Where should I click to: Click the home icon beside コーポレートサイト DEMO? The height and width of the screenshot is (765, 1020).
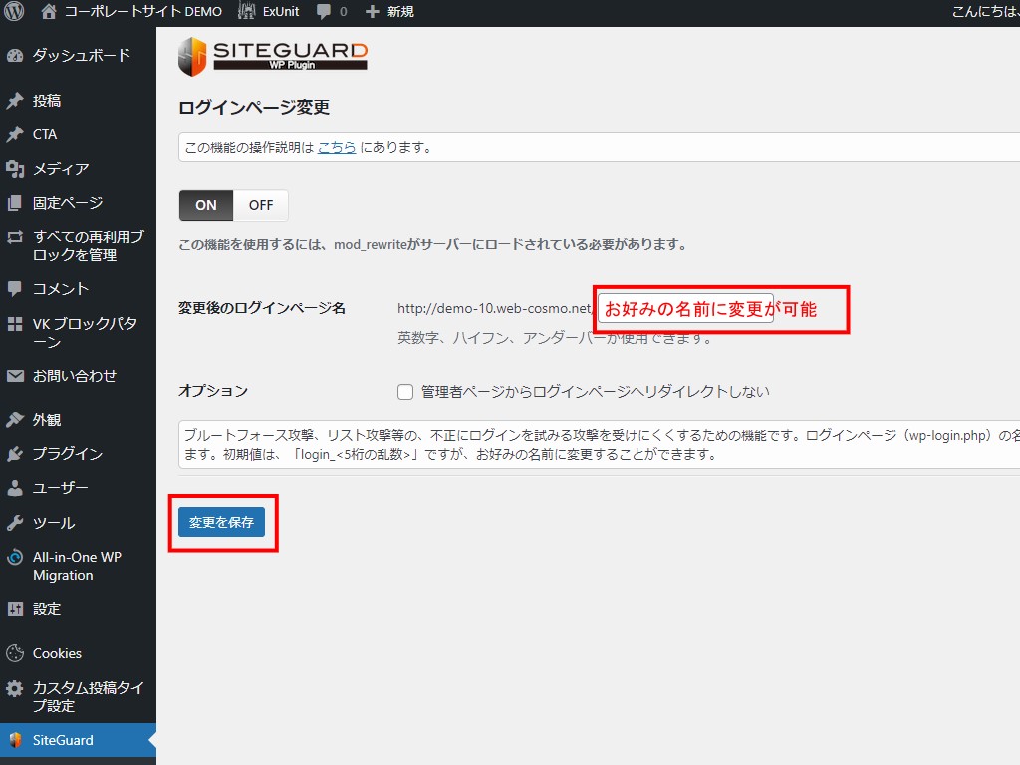pos(49,12)
